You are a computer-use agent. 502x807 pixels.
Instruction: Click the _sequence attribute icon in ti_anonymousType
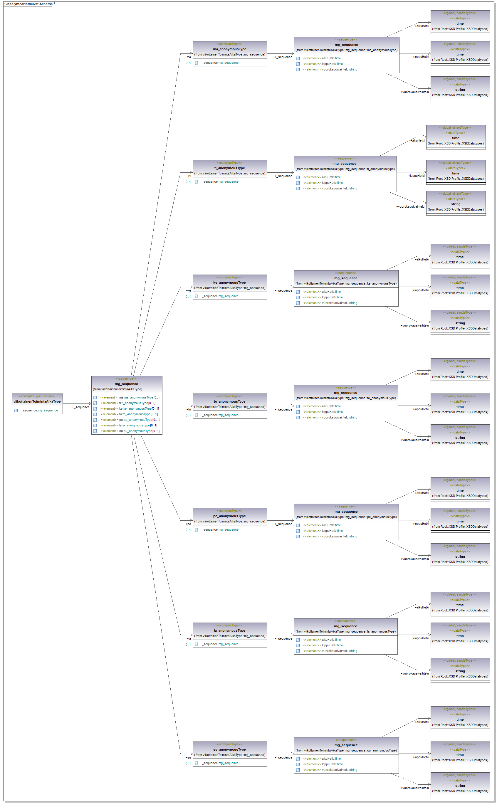pos(197,182)
